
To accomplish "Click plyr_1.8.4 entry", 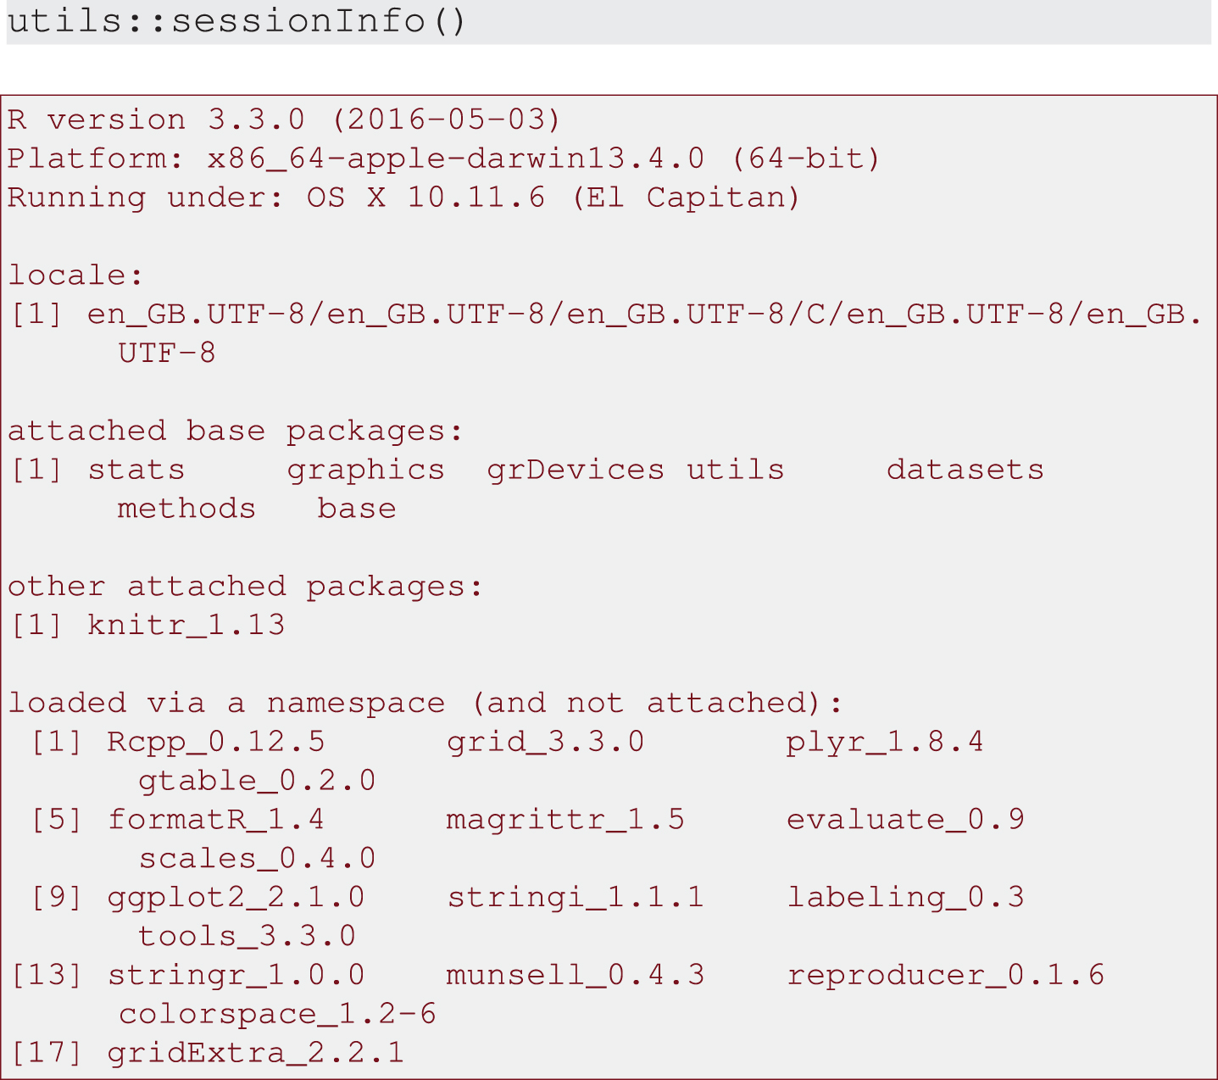I will coord(885,742).
